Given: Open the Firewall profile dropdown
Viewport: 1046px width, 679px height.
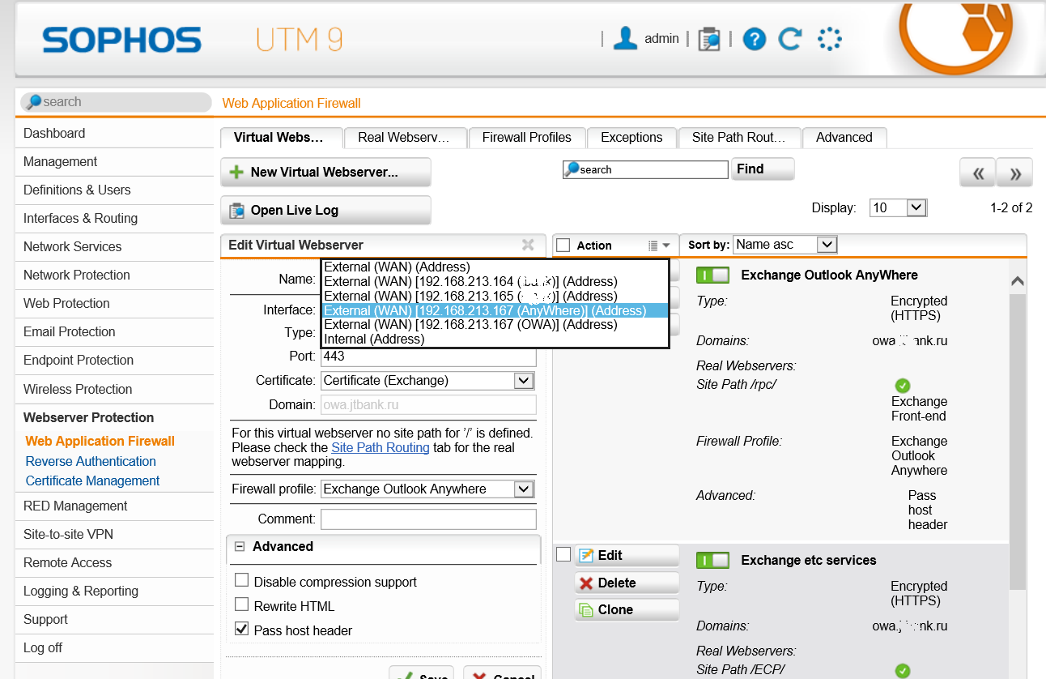Looking at the screenshot, I should [x=427, y=489].
